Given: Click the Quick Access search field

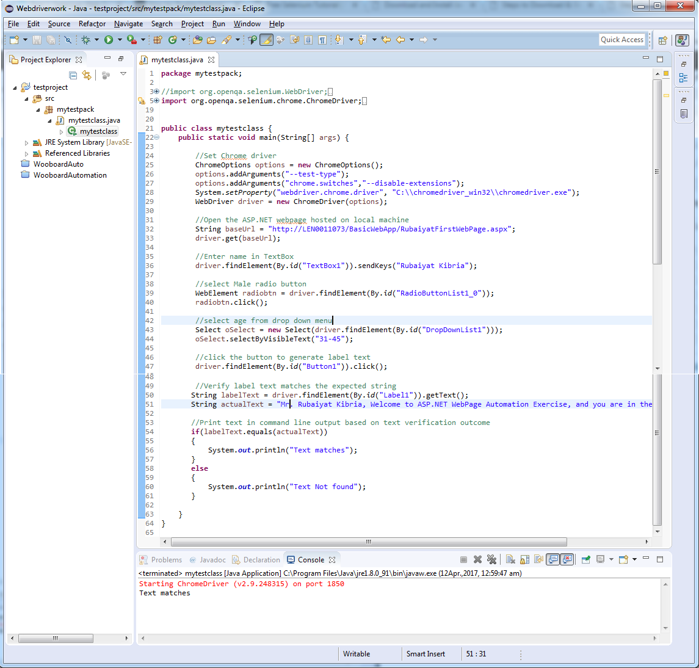Looking at the screenshot, I should tap(621, 40).
